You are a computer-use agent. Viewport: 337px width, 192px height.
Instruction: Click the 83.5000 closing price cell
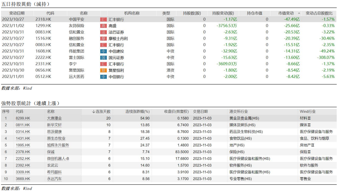click(x=182, y=152)
